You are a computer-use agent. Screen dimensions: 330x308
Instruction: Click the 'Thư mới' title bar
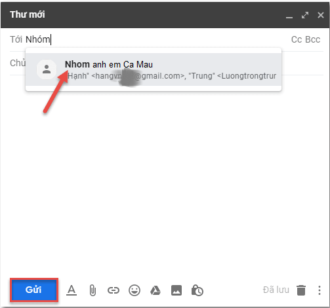(165, 15)
